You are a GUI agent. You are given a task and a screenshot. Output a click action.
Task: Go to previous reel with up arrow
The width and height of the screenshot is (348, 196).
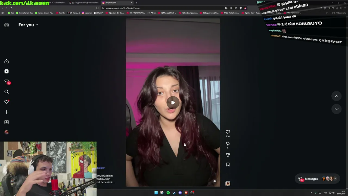pyautogui.click(x=337, y=96)
